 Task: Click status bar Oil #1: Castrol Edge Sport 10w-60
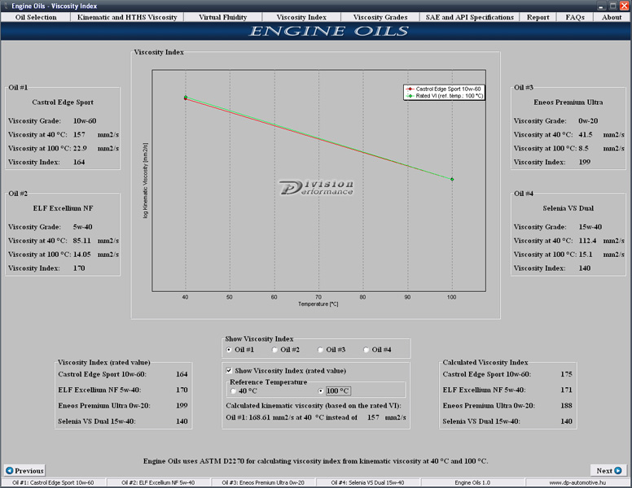[x=53, y=482]
